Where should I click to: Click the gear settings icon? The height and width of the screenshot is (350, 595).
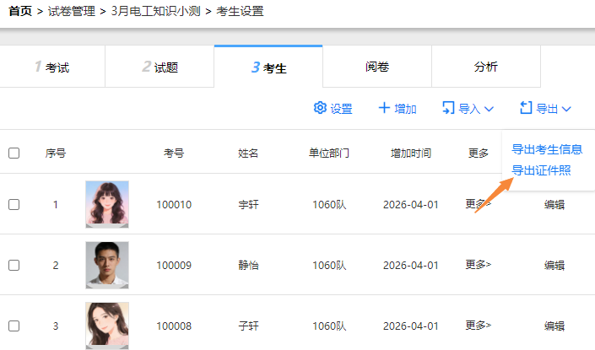[x=320, y=108]
